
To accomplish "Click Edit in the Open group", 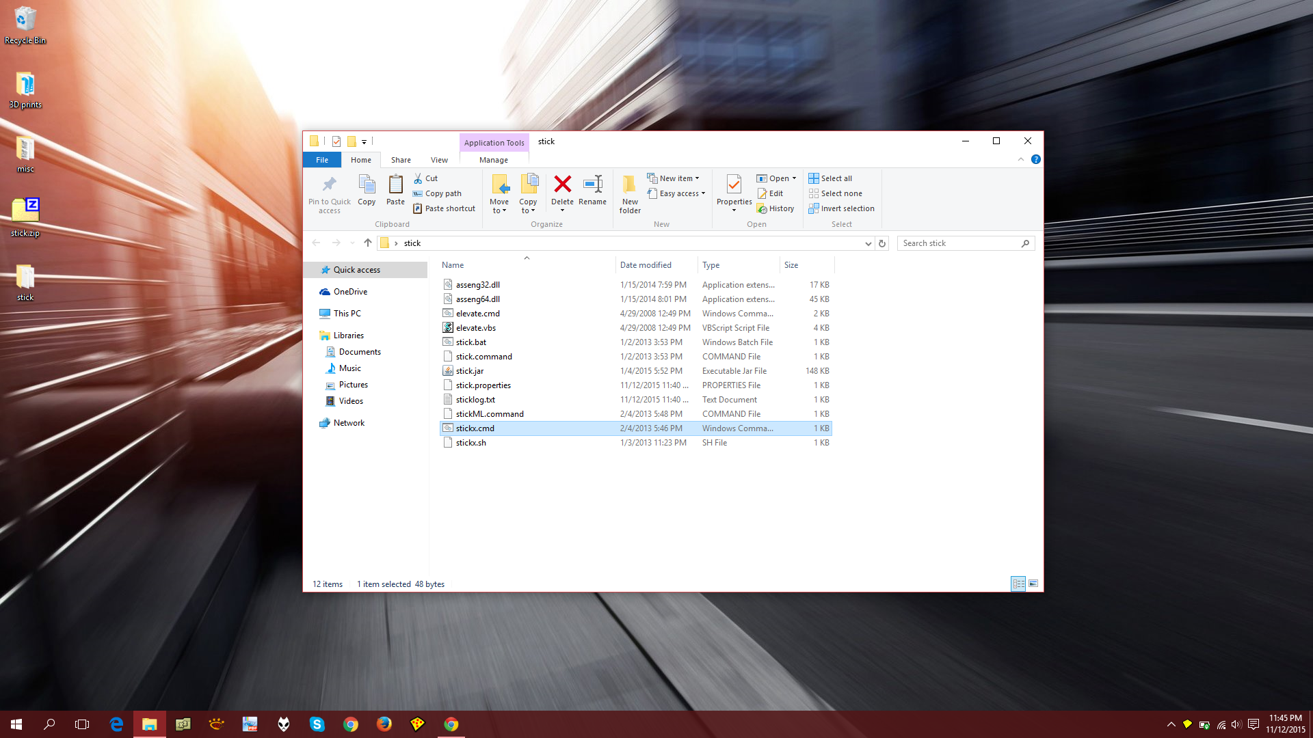I will (770, 193).
